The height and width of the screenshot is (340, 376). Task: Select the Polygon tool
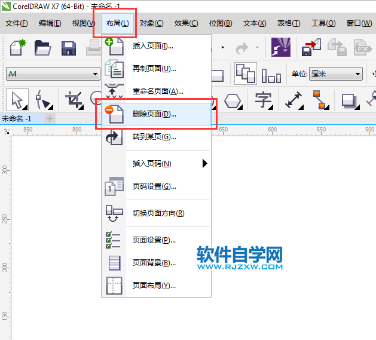tap(233, 101)
